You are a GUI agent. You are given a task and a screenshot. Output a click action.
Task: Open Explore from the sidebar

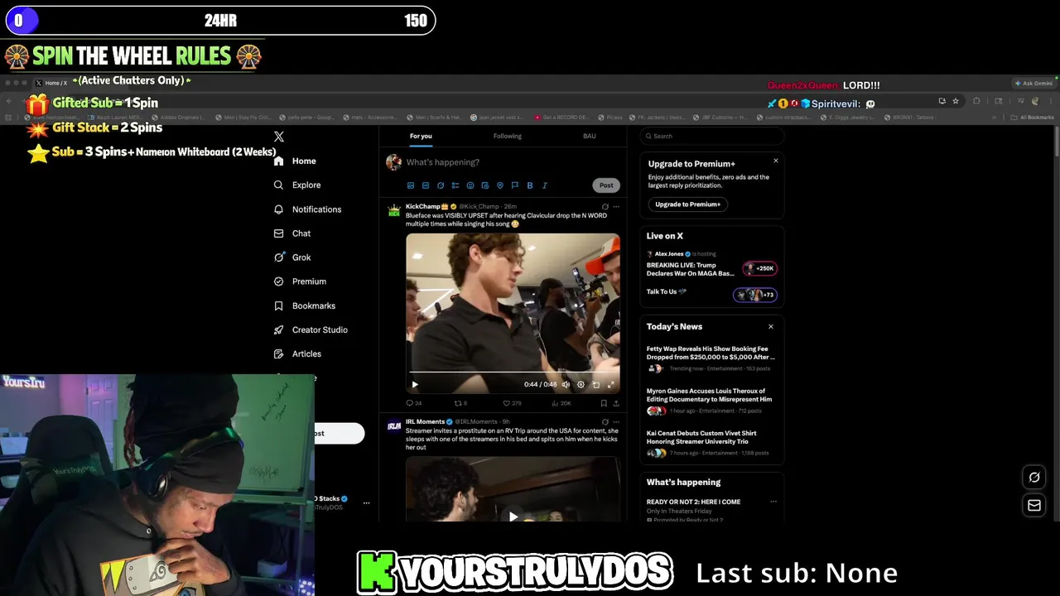(297, 185)
